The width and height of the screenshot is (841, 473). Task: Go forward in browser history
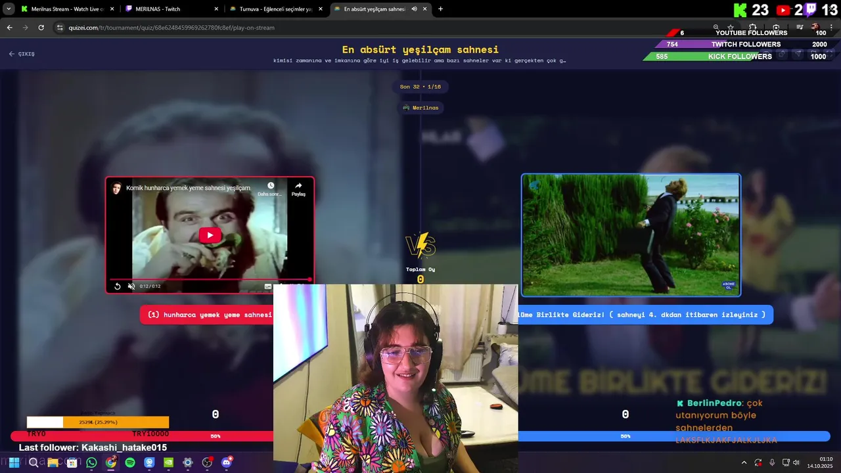25,28
